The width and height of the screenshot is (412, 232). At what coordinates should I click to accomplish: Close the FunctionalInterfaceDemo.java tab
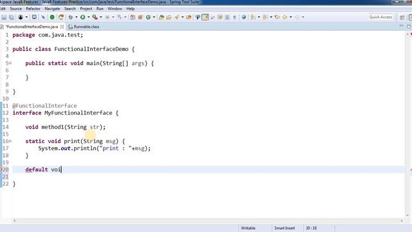click(62, 27)
